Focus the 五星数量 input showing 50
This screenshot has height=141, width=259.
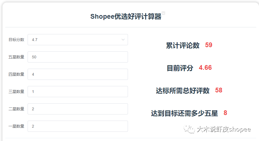coord(78,57)
